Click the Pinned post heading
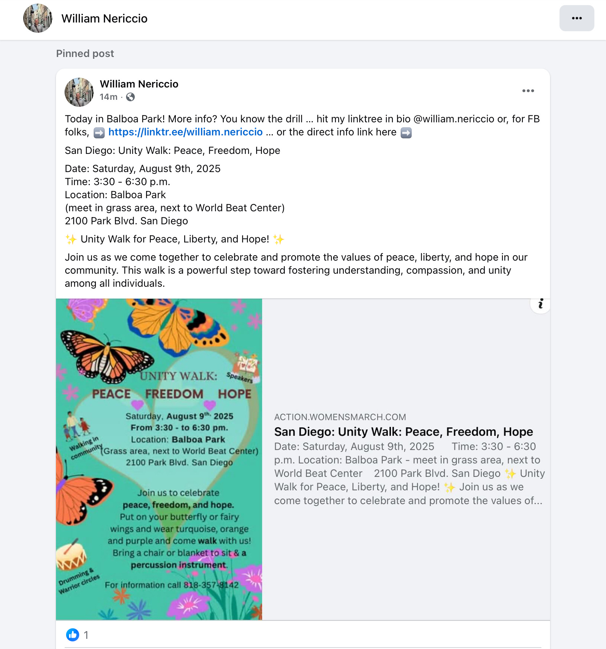The image size is (606, 649). [x=85, y=54]
